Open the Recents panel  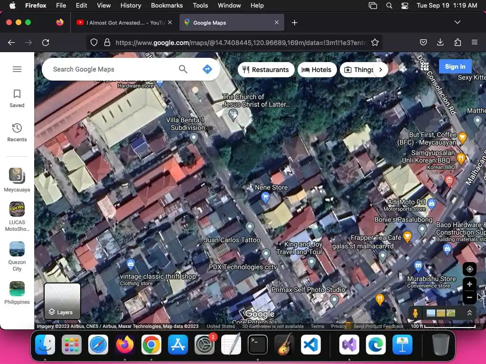(17, 133)
